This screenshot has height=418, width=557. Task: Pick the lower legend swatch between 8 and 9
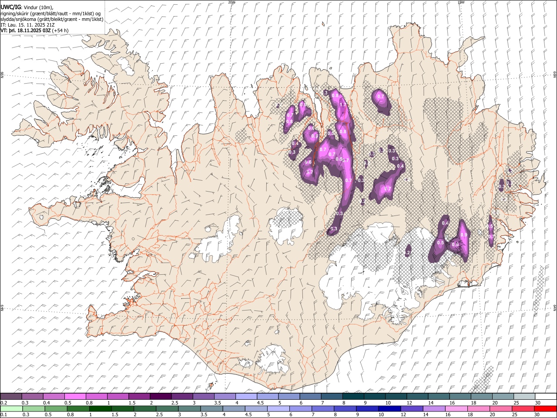pyautogui.click(x=345, y=408)
